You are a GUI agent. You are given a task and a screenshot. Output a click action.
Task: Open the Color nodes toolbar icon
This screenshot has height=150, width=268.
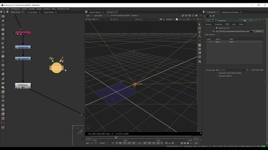tap(3, 34)
